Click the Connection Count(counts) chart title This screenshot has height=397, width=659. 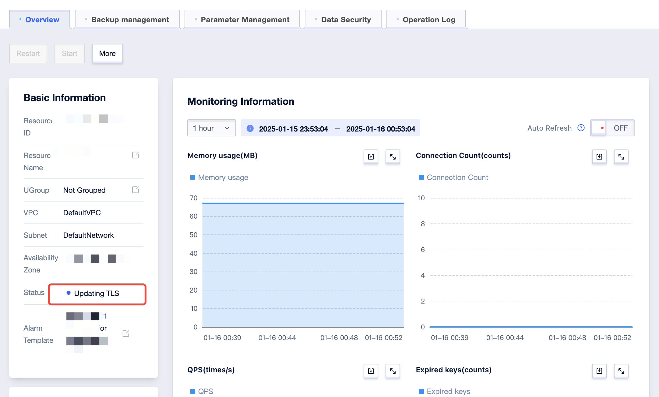pos(463,156)
